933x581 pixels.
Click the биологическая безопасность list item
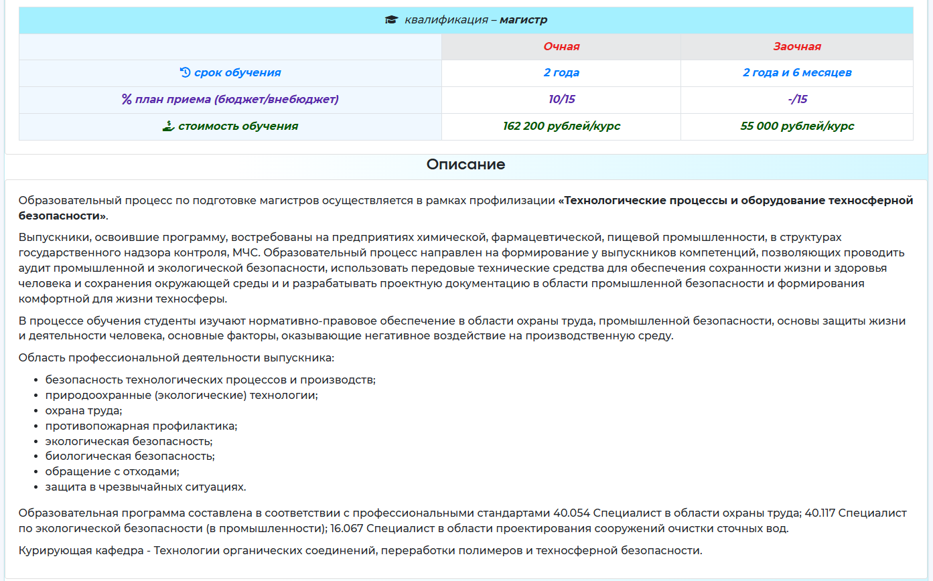point(130,456)
